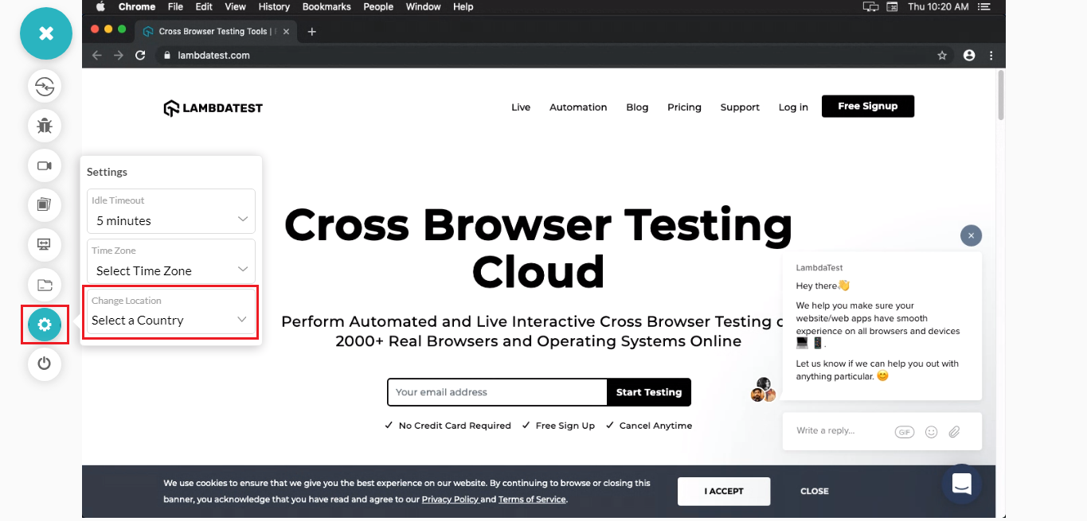Open the Privacy Policy link
1087x521 pixels.
pos(451,499)
